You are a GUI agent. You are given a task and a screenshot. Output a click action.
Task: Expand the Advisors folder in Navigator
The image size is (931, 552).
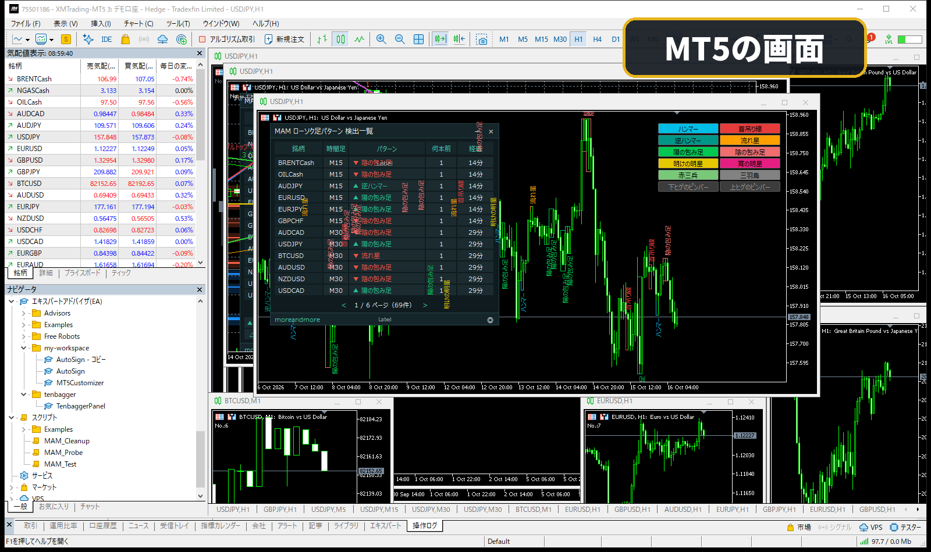pos(23,313)
